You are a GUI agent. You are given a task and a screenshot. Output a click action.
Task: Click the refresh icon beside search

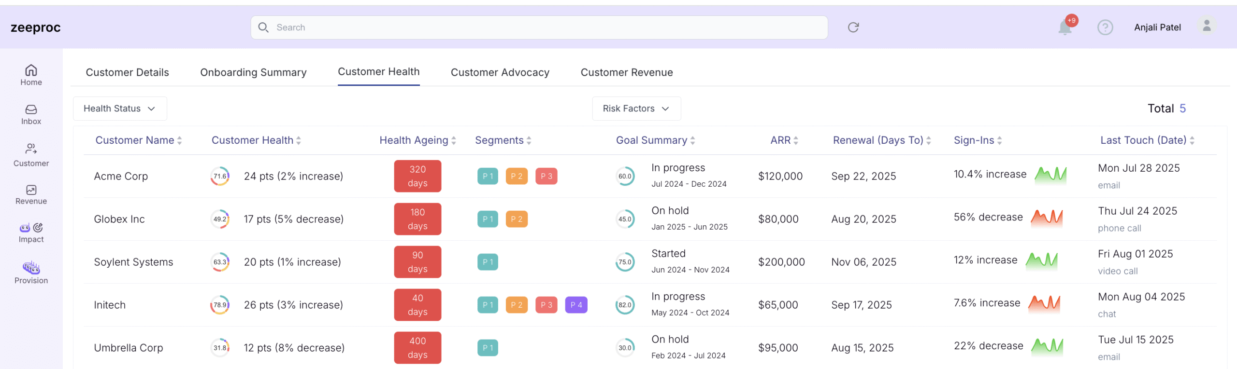tap(853, 27)
